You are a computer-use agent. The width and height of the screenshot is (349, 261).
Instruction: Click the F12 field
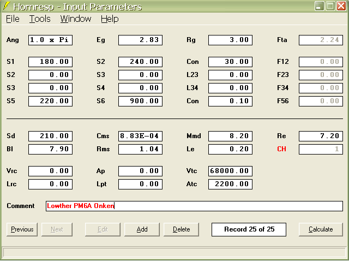(x=321, y=62)
